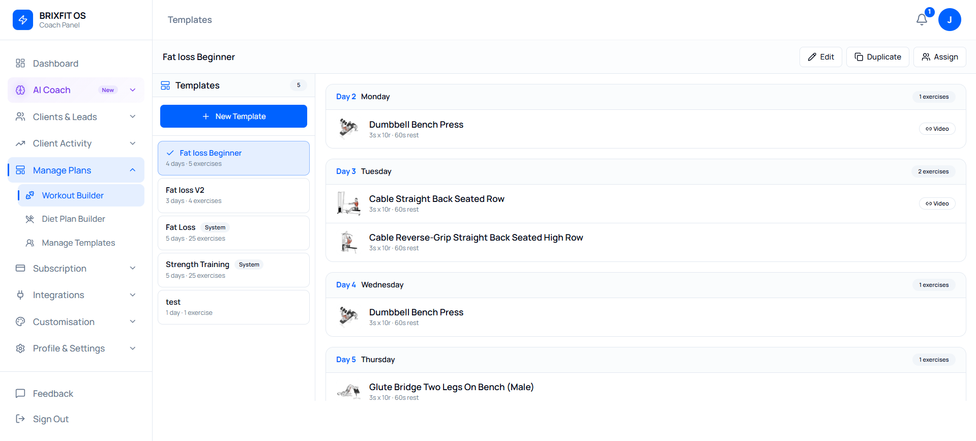The height and width of the screenshot is (441, 976).
Task: Open Feedback from sidebar
Action: click(x=76, y=393)
